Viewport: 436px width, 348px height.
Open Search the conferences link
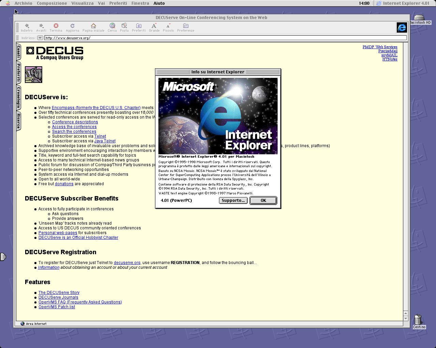click(74, 132)
